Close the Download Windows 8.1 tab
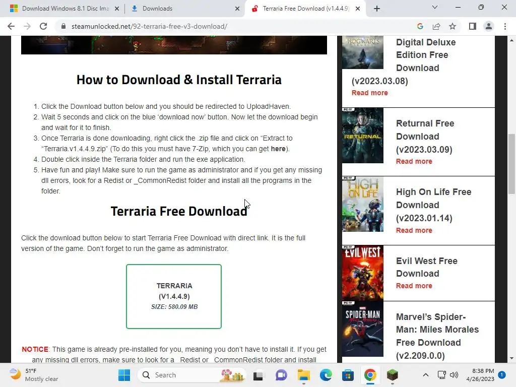 117,9
